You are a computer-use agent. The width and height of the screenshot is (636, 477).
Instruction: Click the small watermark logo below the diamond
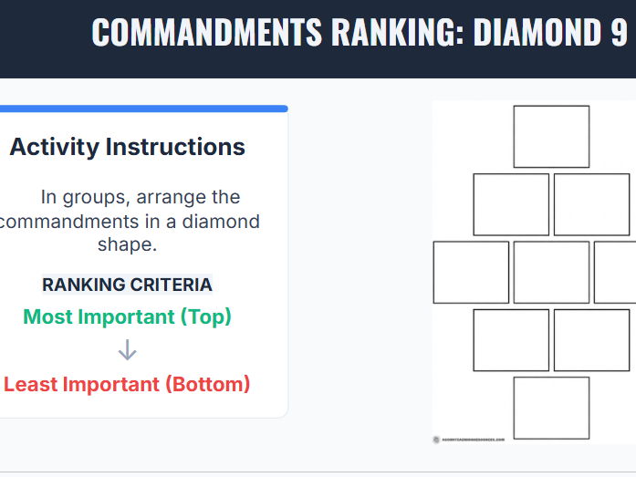(436, 440)
